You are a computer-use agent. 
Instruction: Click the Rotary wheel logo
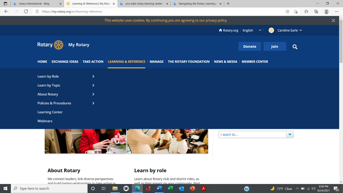58,45
